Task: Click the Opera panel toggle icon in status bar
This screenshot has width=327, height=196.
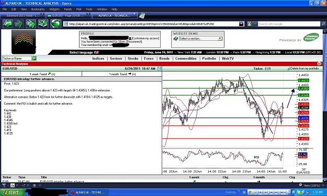Action: [x=4, y=185]
